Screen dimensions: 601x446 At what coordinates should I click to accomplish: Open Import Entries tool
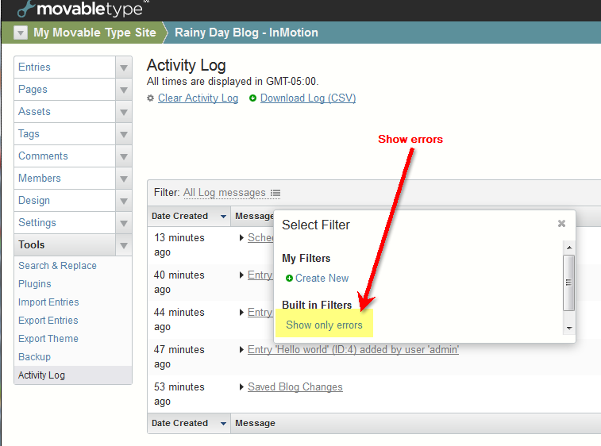[x=48, y=302]
